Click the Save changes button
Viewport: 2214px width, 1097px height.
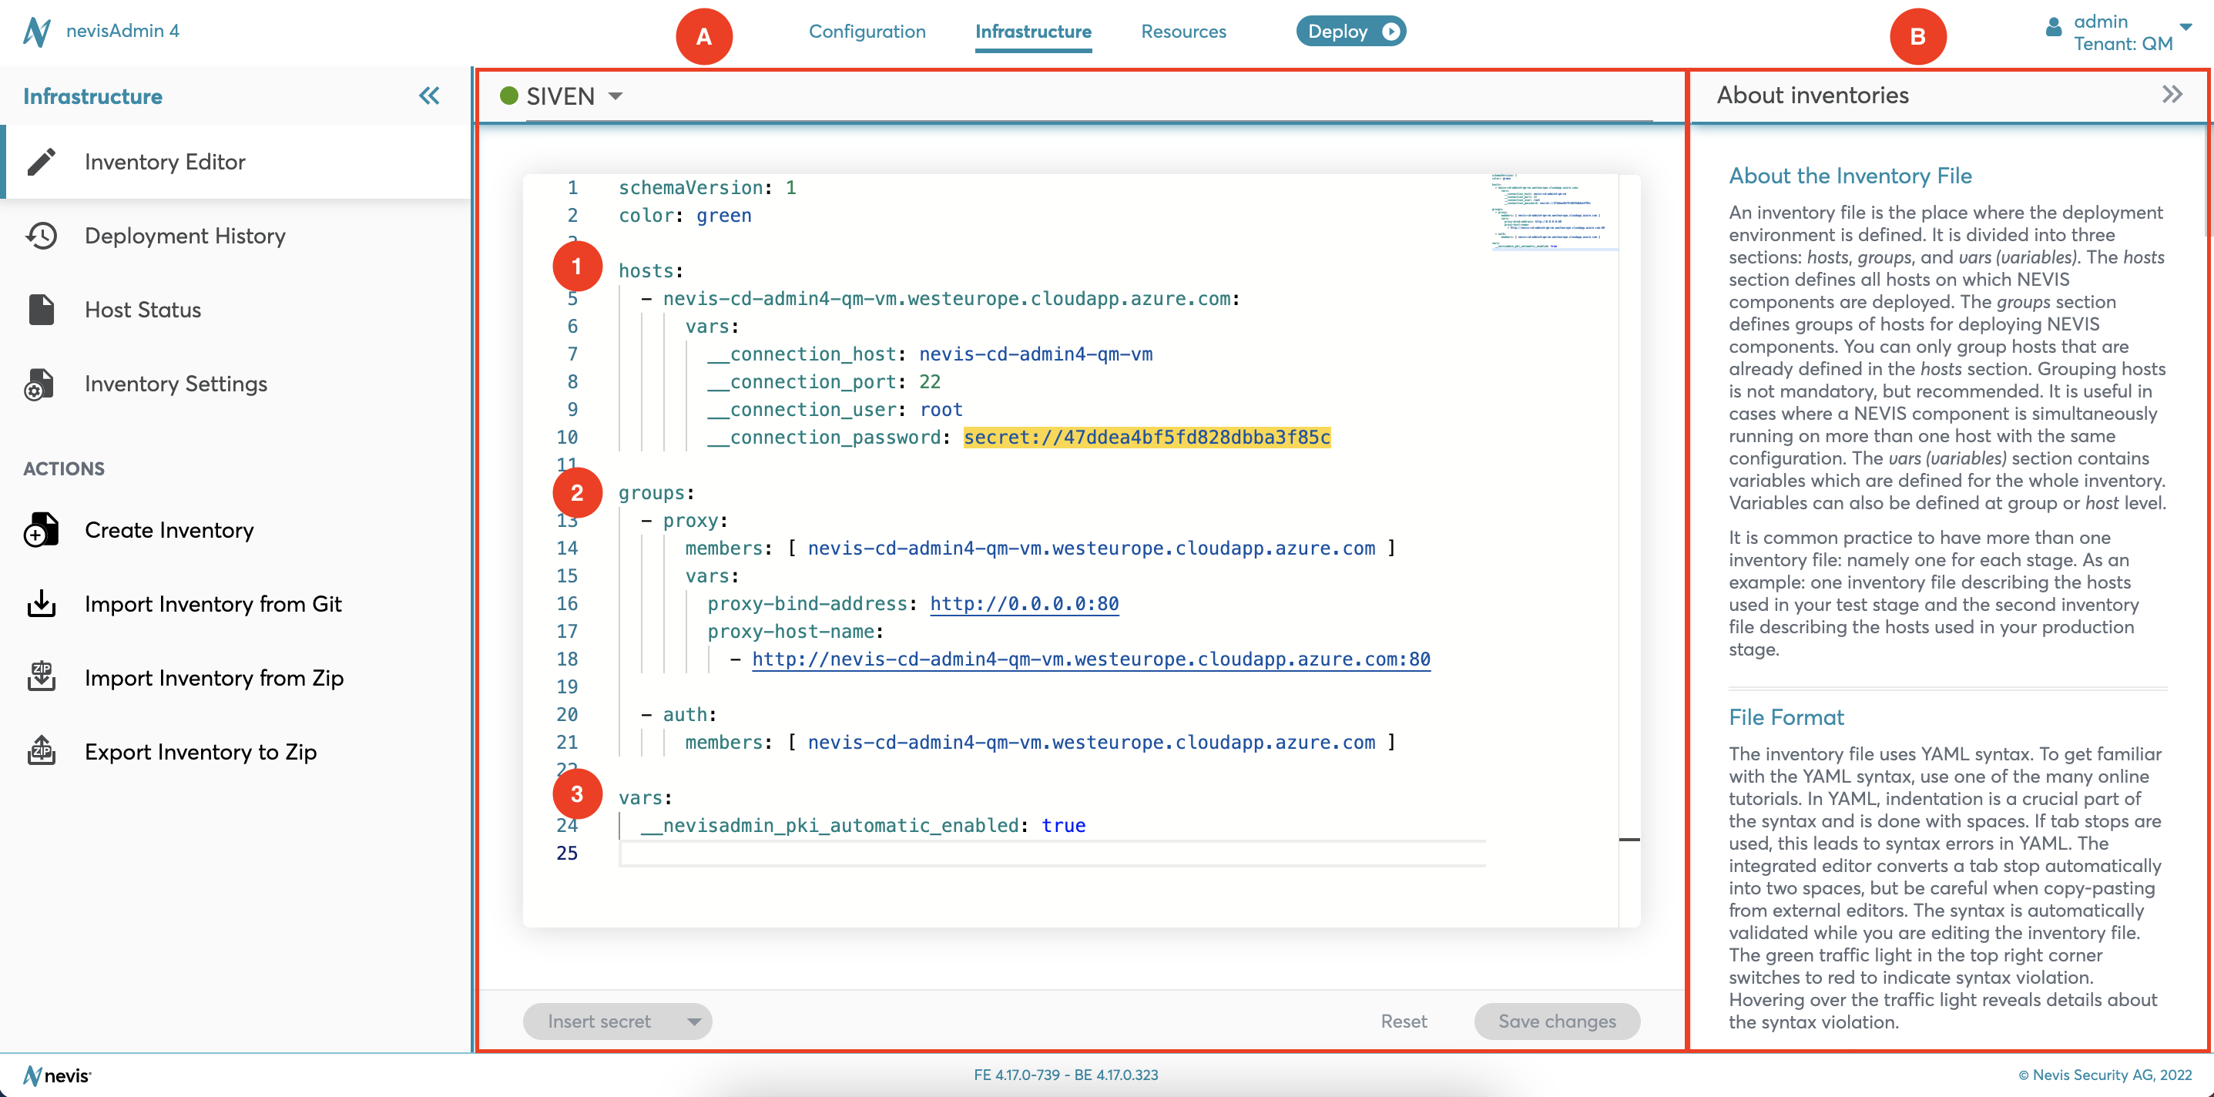(1557, 1022)
